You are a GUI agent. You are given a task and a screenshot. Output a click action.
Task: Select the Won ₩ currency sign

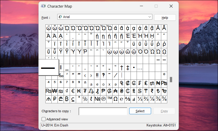pyautogui.click(x=55, y=91)
